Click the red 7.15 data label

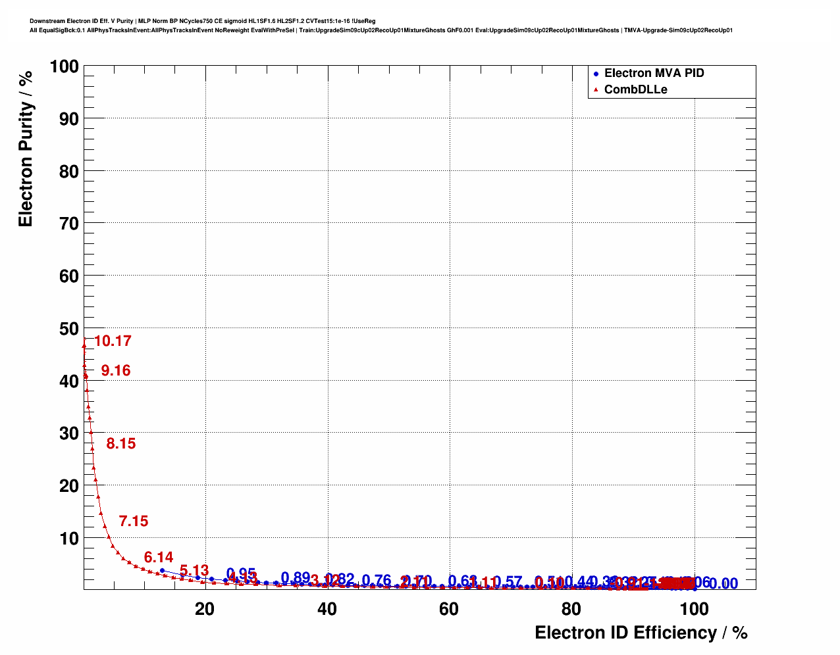[x=134, y=521]
